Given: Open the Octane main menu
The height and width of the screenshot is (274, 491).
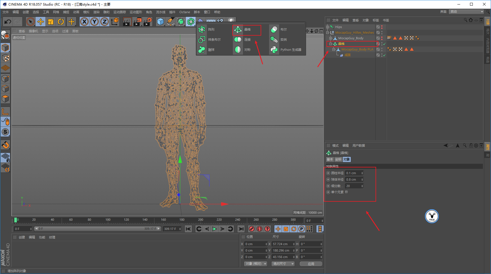Looking at the screenshot, I should (x=185, y=12).
